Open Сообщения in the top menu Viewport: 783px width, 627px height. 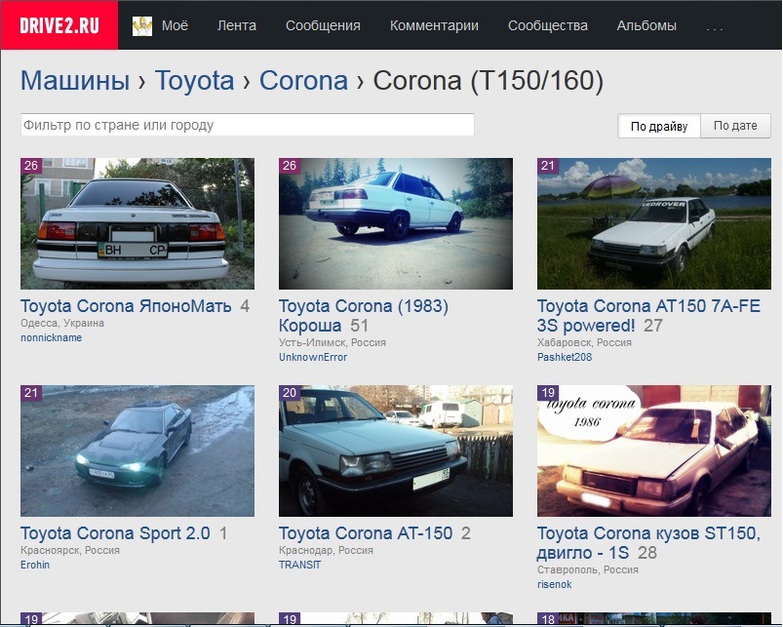tap(323, 25)
